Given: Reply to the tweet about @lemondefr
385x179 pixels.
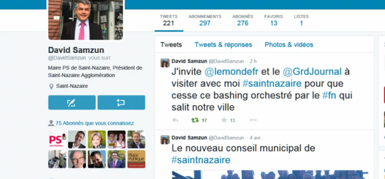Looking at the screenshot, I should [x=175, y=120].
